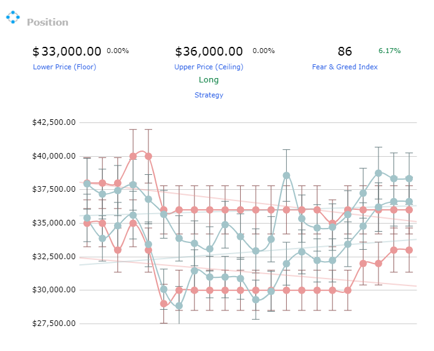Open the Fear & Greed Index link

pyautogui.click(x=345, y=67)
